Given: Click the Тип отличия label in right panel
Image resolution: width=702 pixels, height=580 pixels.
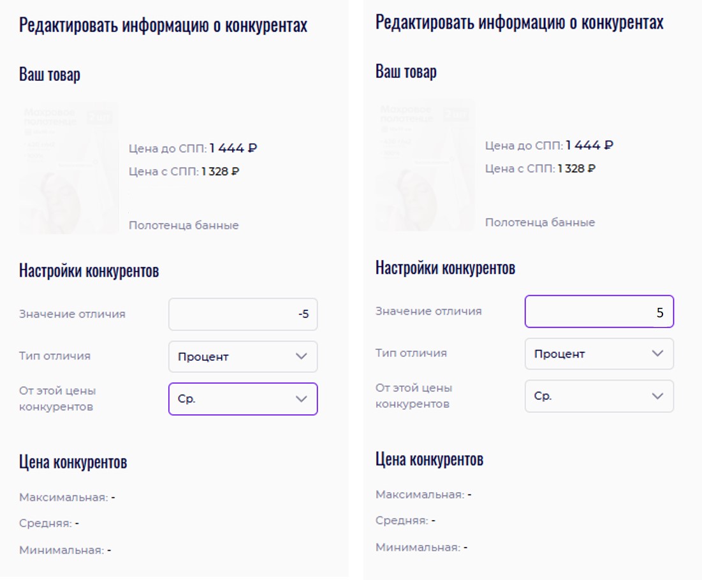Looking at the screenshot, I should pyautogui.click(x=411, y=353).
